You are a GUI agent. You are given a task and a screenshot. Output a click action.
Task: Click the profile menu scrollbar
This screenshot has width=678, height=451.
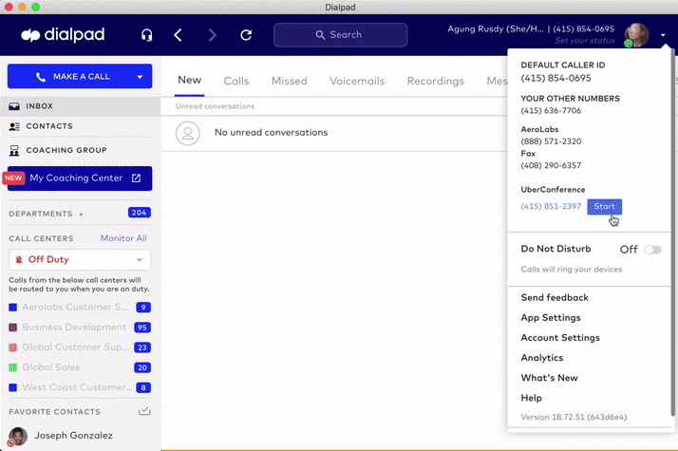click(x=672, y=234)
